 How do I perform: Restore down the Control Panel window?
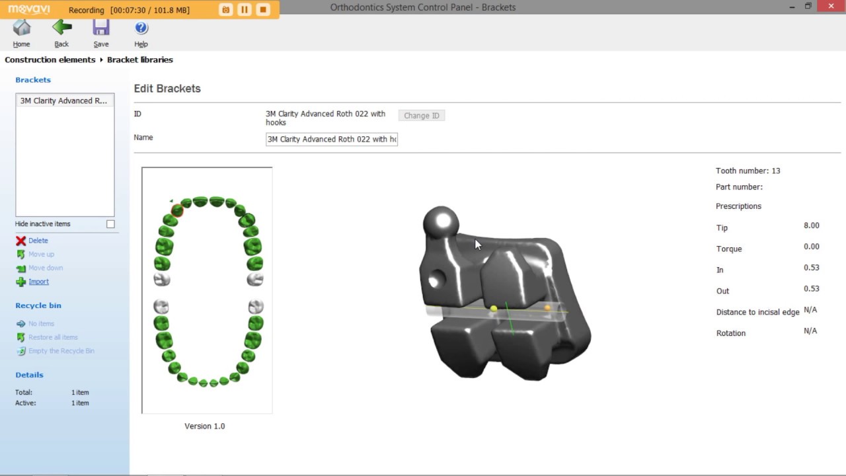(808, 6)
